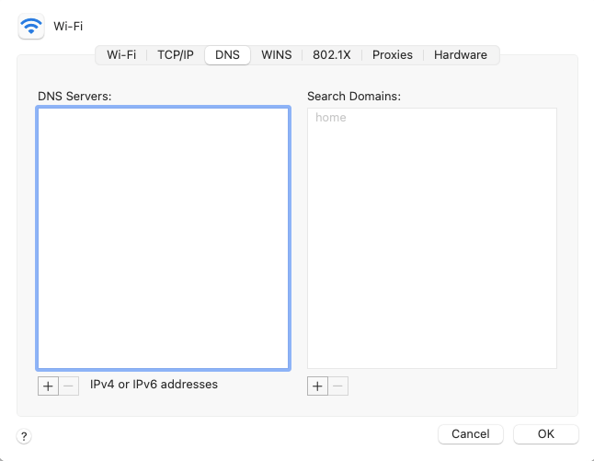Screen dimensions: 594x461
Task: Add a search domain with plus button
Action: pyautogui.click(x=317, y=386)
